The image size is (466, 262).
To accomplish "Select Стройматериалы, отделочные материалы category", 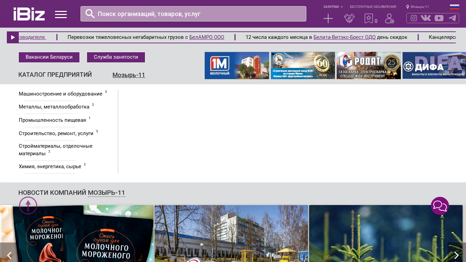I will click(x=56, y=150).
